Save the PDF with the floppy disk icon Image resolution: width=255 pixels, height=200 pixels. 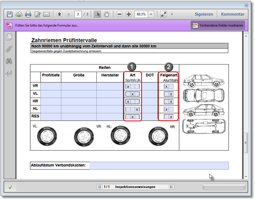pyautogui.click(x=10, y=14)
